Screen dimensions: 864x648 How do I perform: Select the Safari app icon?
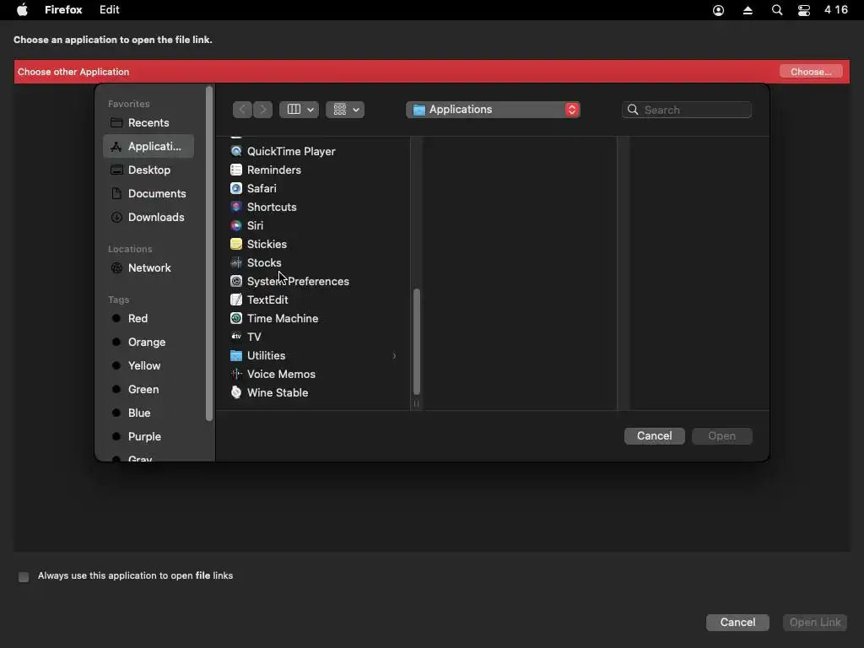click(x=236, y=188)
